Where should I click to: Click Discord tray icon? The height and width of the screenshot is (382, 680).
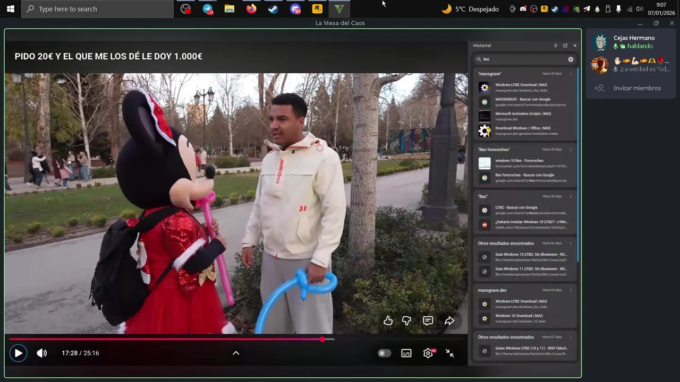click(x=523, y=9)
